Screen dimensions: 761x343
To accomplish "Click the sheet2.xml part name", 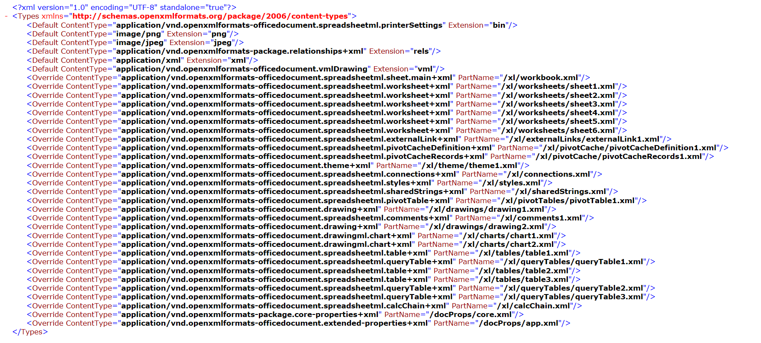I will (x=558, y=95).
